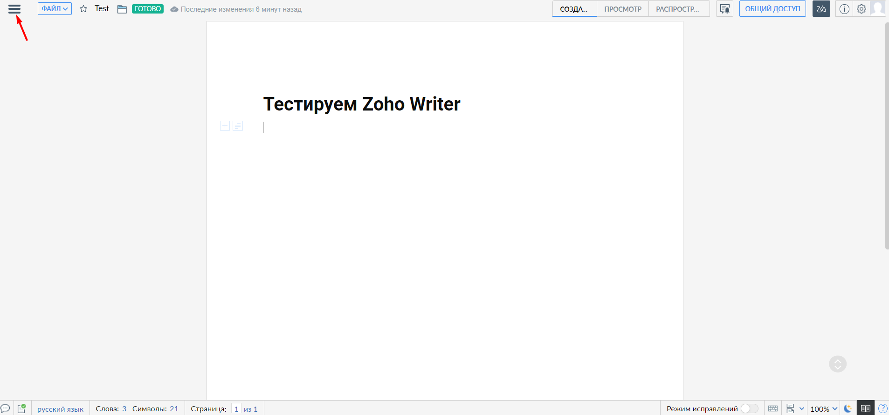Click the plus insert icon beside paragraph
The image size is (889, 415).
click(x=225, y=126)
